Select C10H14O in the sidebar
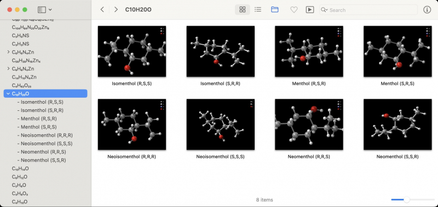Viewport: 438px width, 207px height. tap(20, 169)
